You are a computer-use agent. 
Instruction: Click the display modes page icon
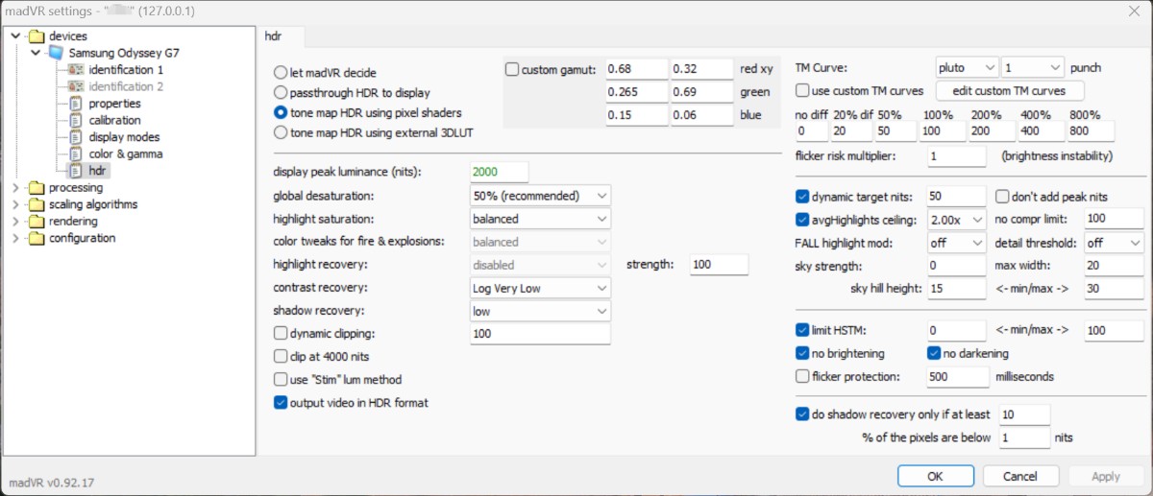click(75, 137)
